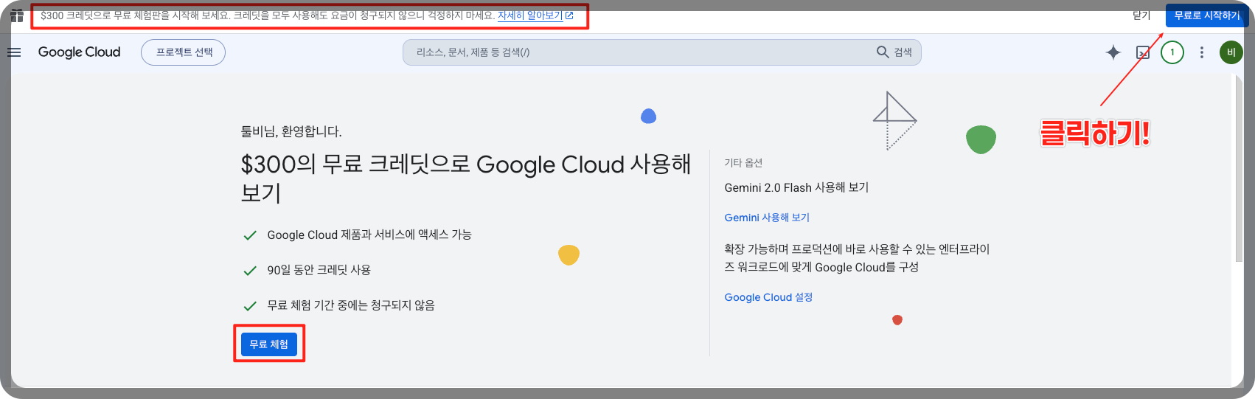This screenshot has width=1255, height=399.
Task: Click 무료로 시작하기 in the banner
Action: point(1206,15)
